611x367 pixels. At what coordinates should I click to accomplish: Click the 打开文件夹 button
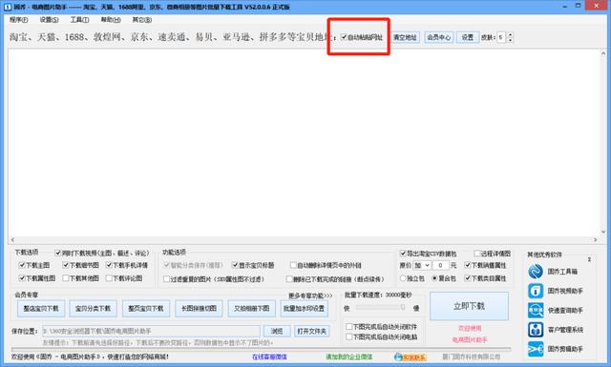[x=312, y=331]
